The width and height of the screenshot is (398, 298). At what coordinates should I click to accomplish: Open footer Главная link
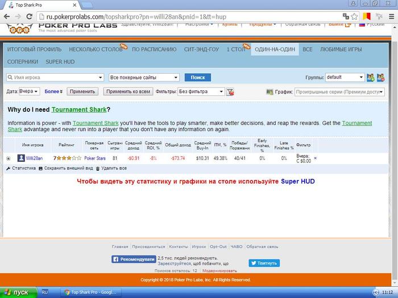point(120,246)
